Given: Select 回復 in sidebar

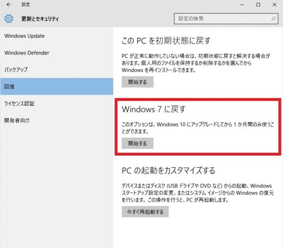Looking at the screenshot, I should coord(57,87).
